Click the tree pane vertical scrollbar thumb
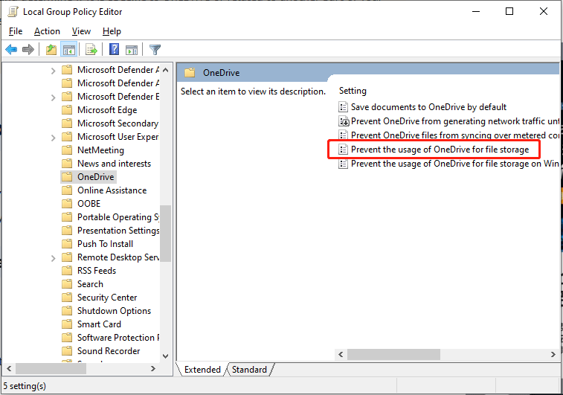This screenshot has height=395, width=563. tap(166, 234)
